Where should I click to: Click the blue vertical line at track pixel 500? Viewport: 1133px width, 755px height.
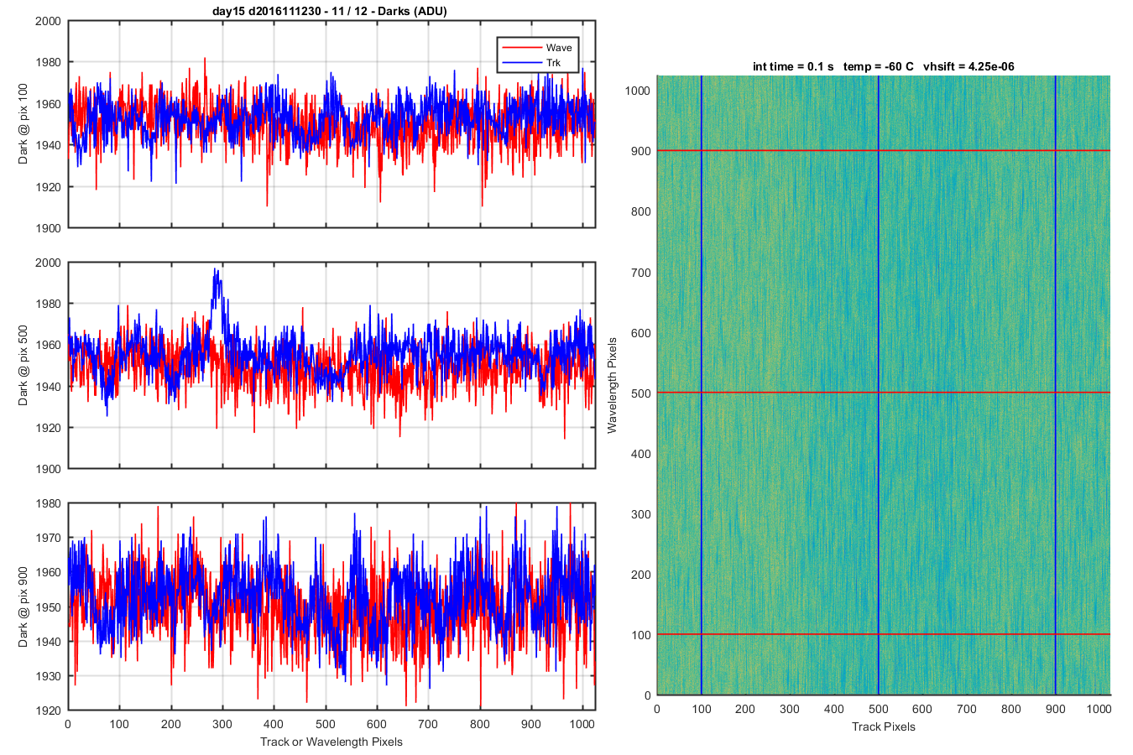pos(879,385)
